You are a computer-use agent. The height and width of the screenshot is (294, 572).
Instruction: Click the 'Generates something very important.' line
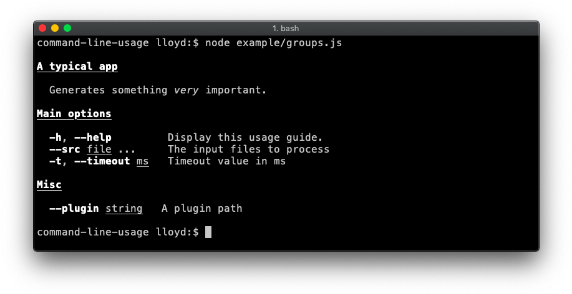pyautogui.click(x=158, y=90)
